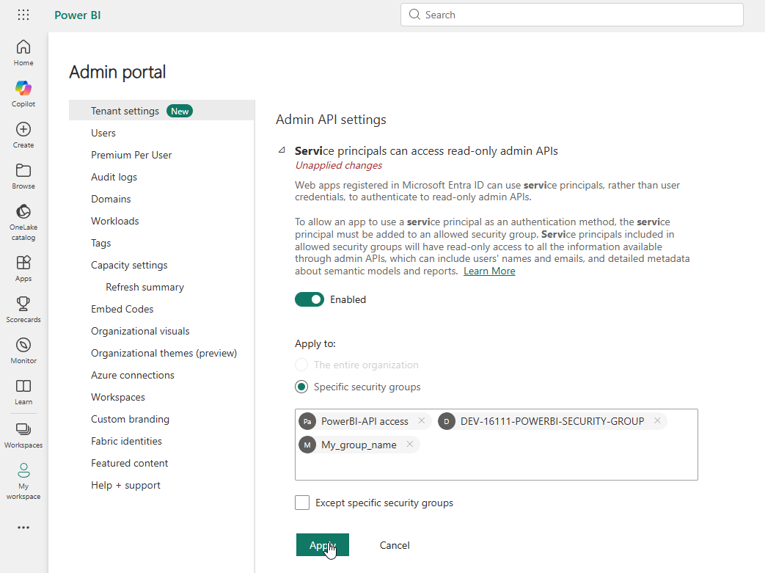
Task: Click in the Search box
Action: [x=572, y=15]
